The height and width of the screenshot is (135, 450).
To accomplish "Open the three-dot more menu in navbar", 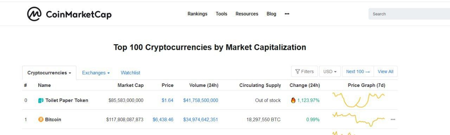I will coord(287,14).
